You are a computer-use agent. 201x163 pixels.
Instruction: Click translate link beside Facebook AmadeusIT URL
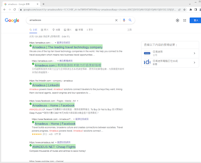point(82,119)
